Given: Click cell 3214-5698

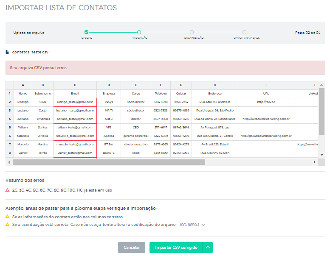Looking at the screenshot, I should pyautogui.click(x=161, y=102).
